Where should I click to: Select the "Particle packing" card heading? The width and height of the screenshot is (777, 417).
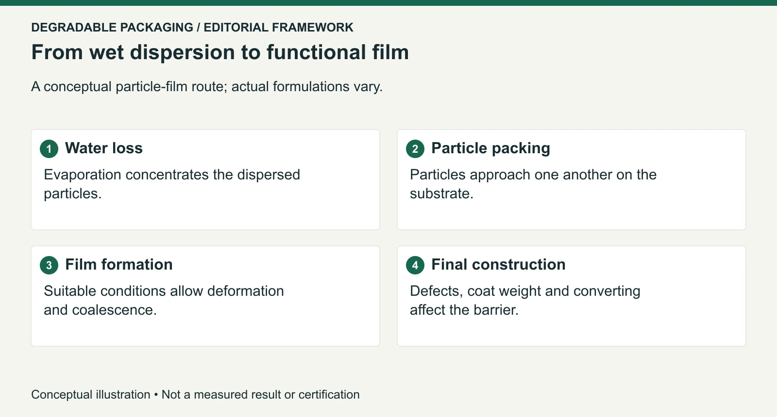[x=490, y=148]
